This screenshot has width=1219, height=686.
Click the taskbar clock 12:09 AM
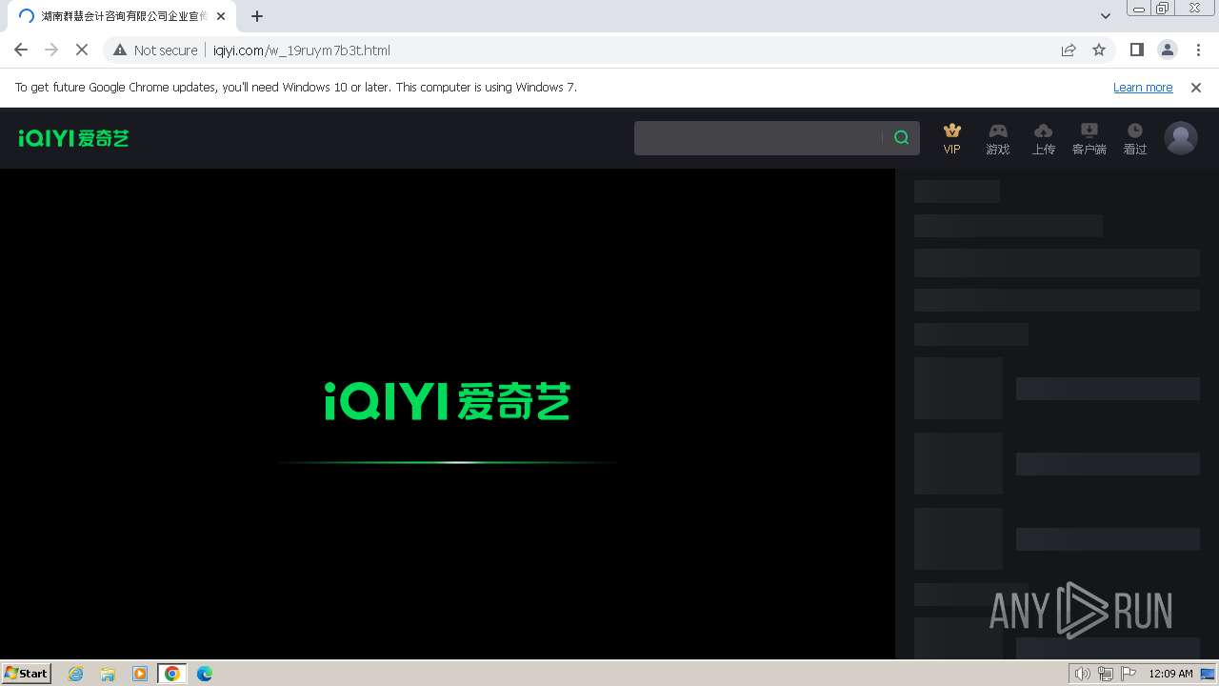click(1170, 674)
